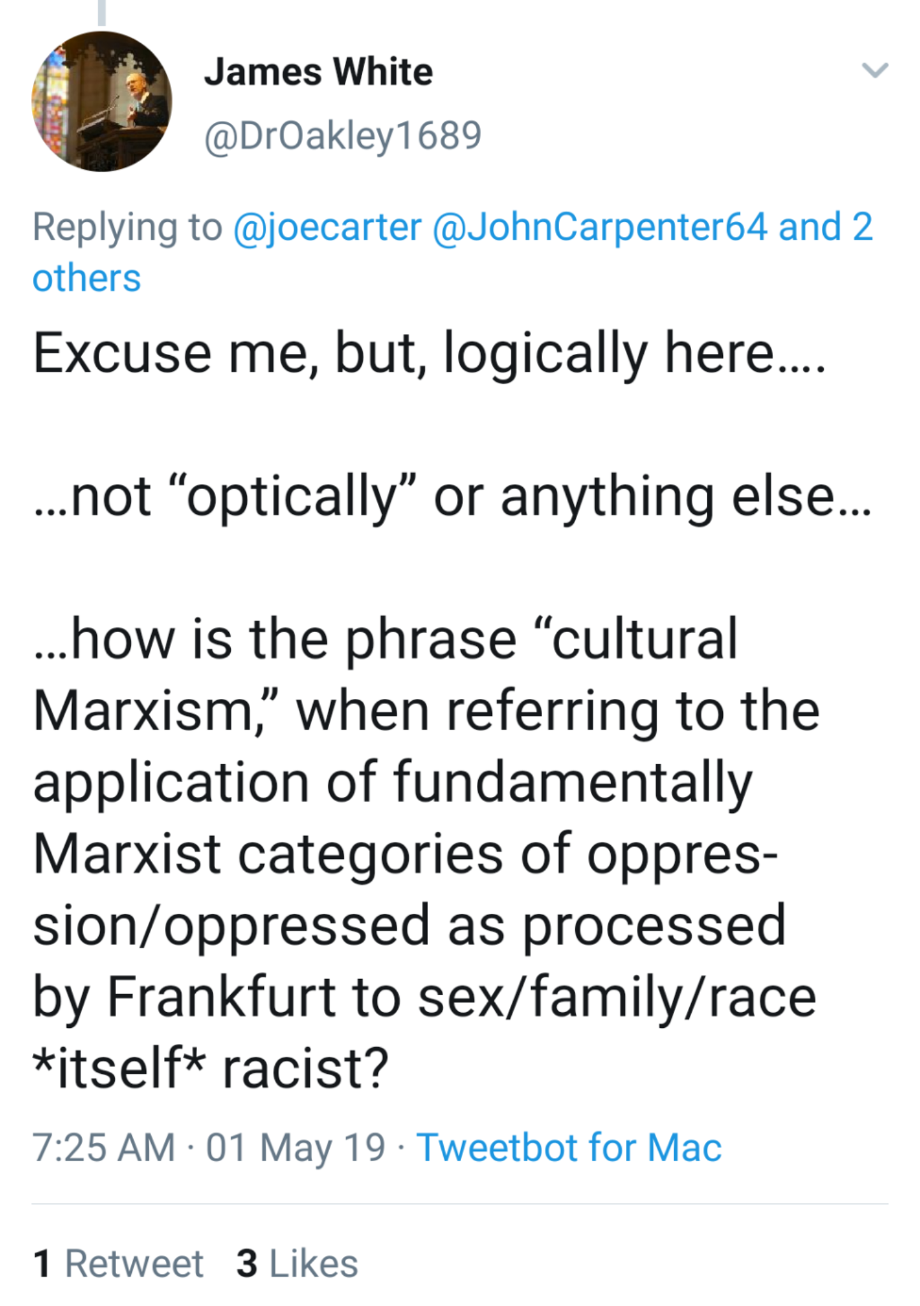This screenshot has width=920, height=1306.
Task: Click the James White display name
Action: pos(318,71)
